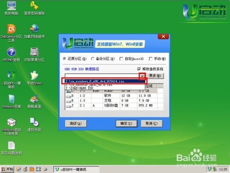Image resolution: width=230 pixels, height=173 pixels.
Task: Open the Windows启动引导修复 icon
Action: (x=11, y=127)
